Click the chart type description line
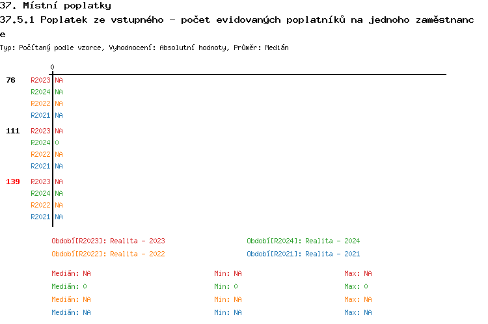 144,48
